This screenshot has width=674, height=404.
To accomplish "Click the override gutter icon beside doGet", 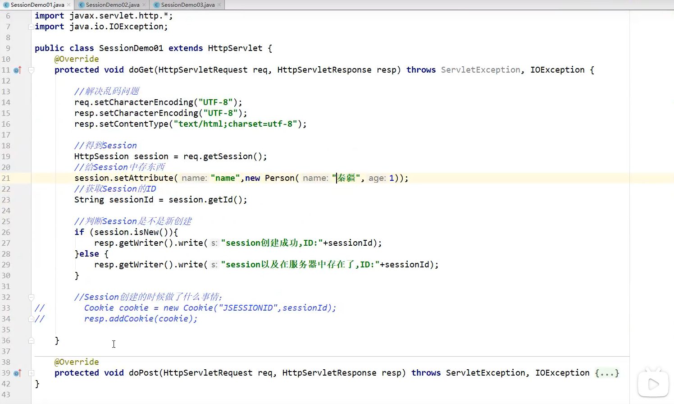I will click(18, 70).
